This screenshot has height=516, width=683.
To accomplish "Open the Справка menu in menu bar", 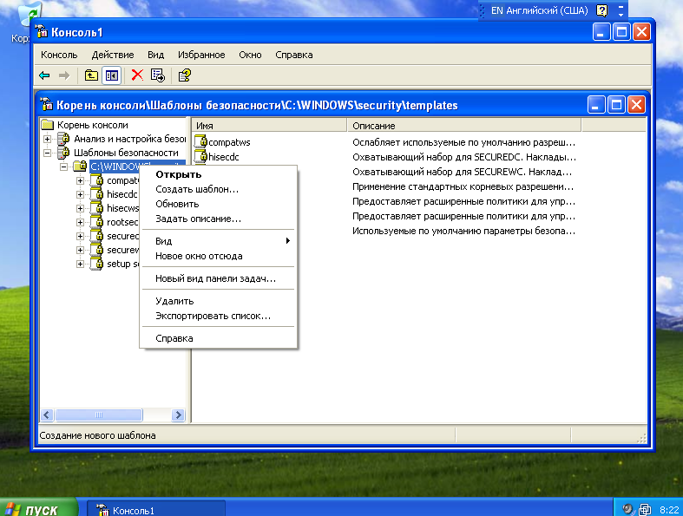I will pos(294,55).
